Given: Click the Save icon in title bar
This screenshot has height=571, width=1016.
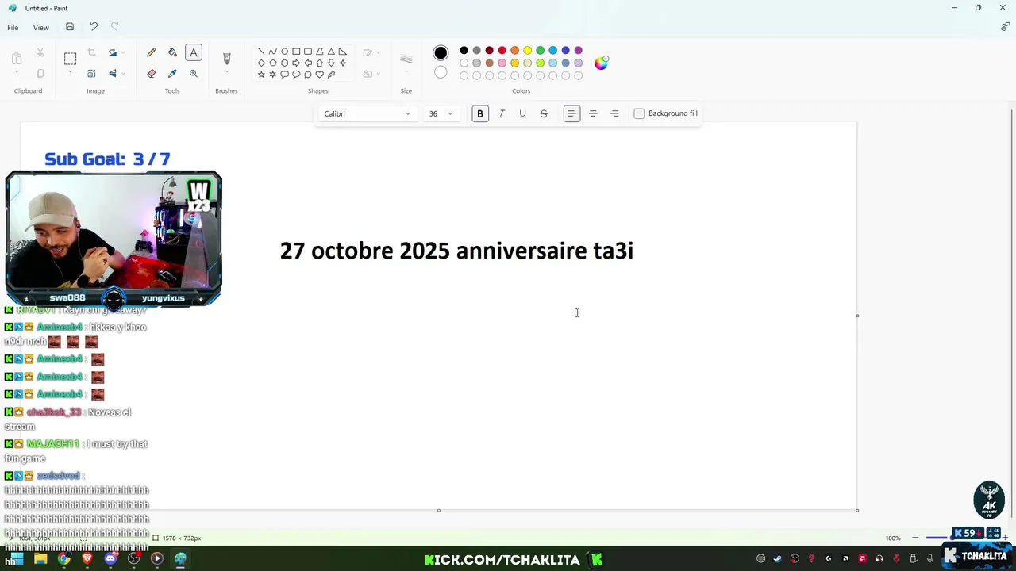Looking at the screenshot, I should click(70, 27).
